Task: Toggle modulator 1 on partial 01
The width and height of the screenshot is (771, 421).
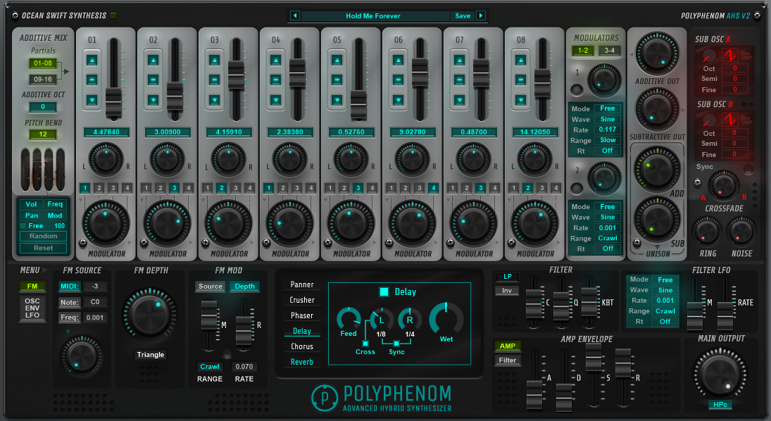Action: pyautogui.click(x=85, y=188)
